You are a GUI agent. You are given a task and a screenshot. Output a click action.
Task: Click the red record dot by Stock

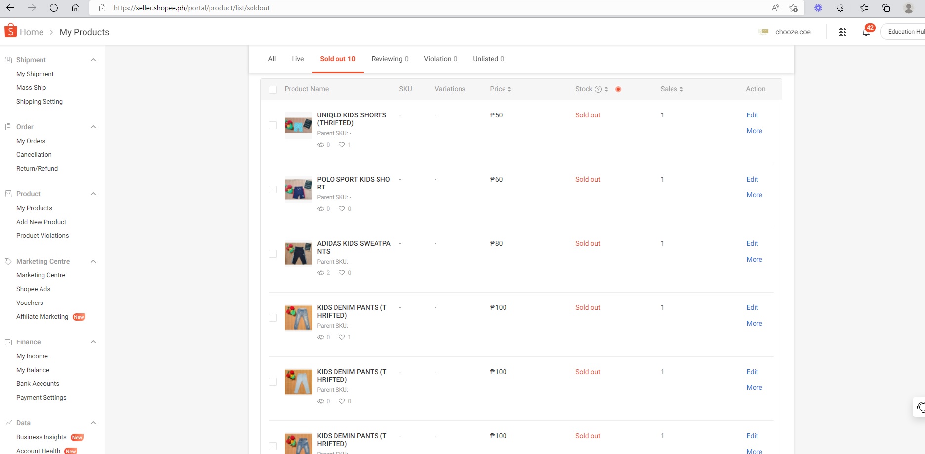(618, 89)
